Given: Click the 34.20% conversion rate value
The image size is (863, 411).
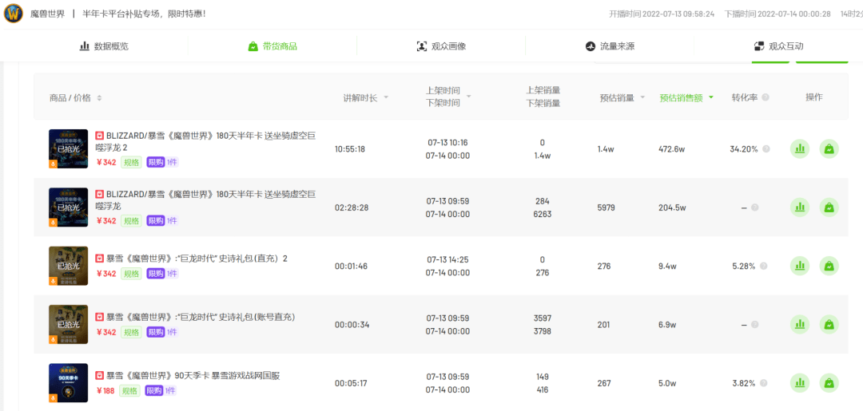Looking at the screenshot, I should point(744,149).
